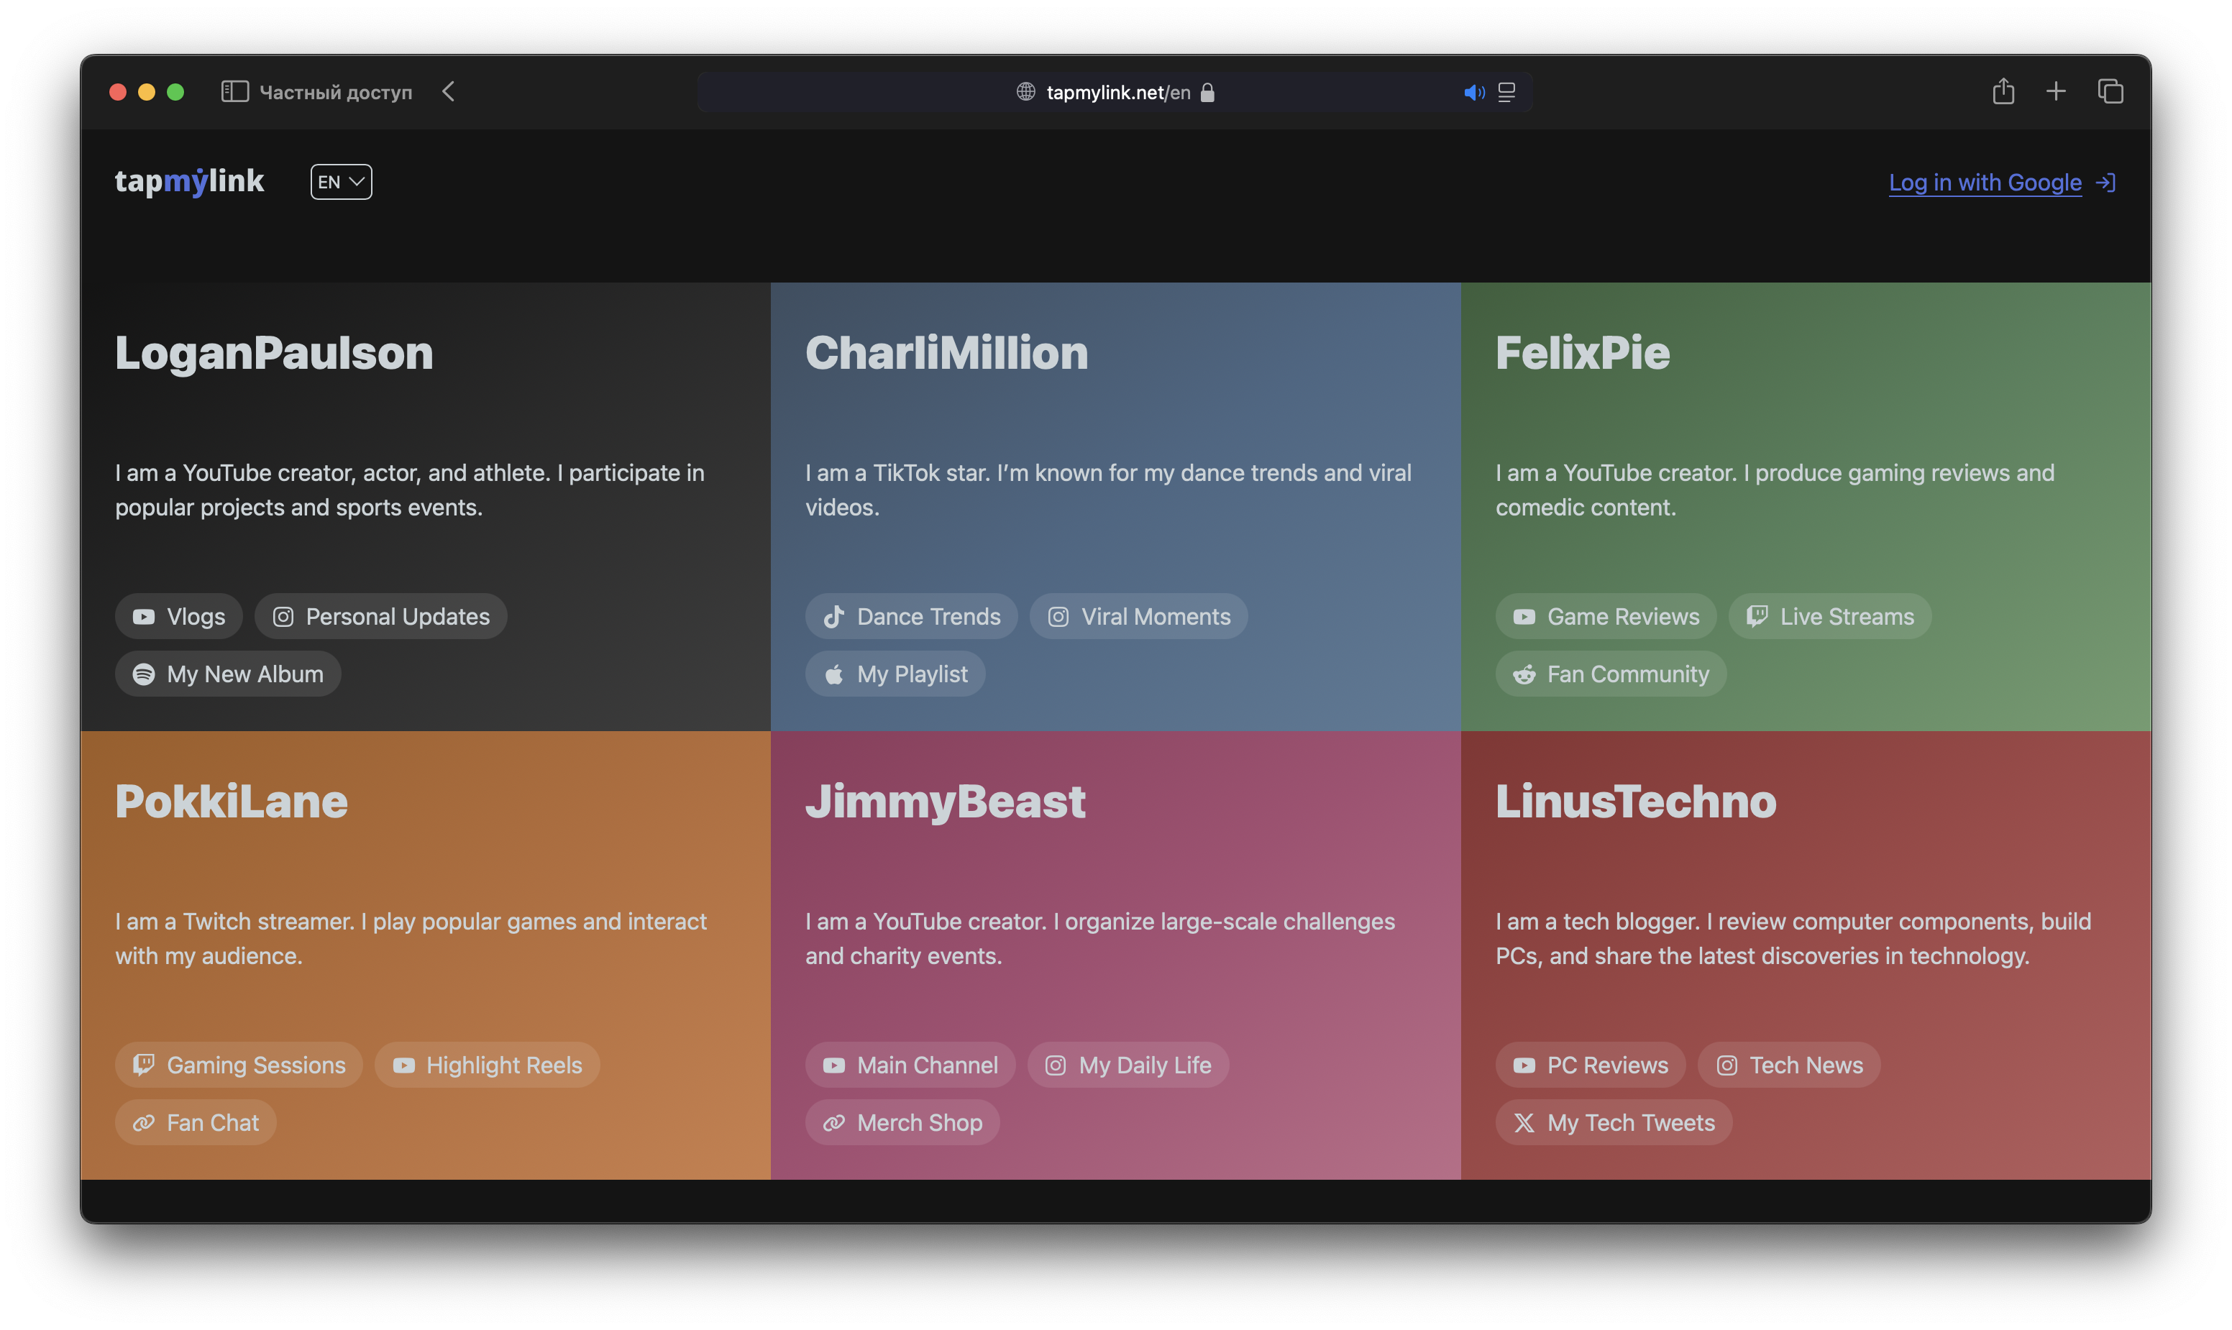Mute the tab audio speaker icon
This screenshot has height=1330, width=2232.
(1473, 92)
